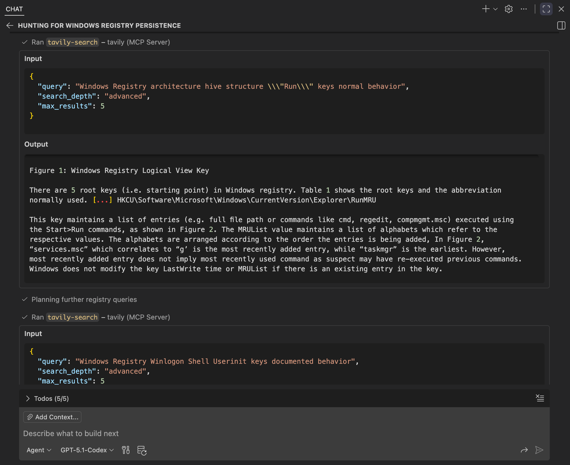Open the GPT-5.1-Codex model picker
The image size is (570, 465).
pos(87,450)
